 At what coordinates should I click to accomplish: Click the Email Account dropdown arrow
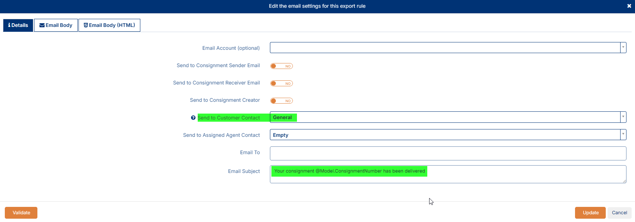point(623,48)
